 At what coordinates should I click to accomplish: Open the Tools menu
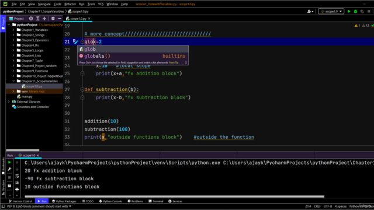pos(91,4)
